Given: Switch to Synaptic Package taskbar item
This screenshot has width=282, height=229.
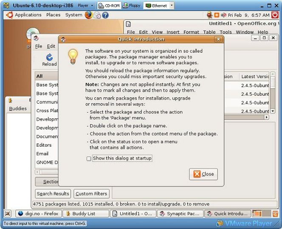Looking at the screenshot, I should 180,214.
